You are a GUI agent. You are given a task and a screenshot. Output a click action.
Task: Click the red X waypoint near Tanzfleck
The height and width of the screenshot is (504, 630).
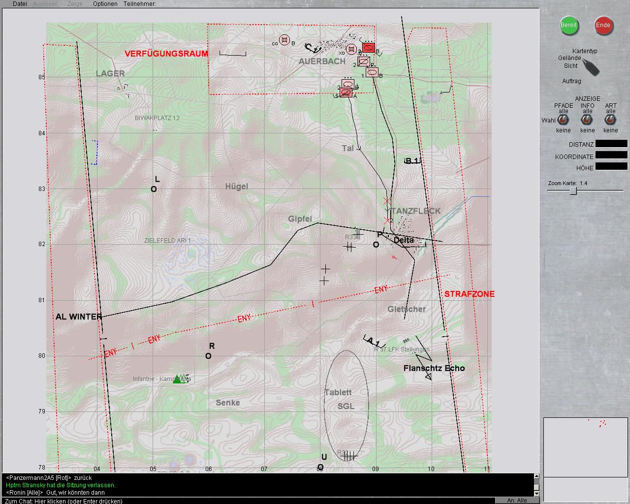pos(387,202)
